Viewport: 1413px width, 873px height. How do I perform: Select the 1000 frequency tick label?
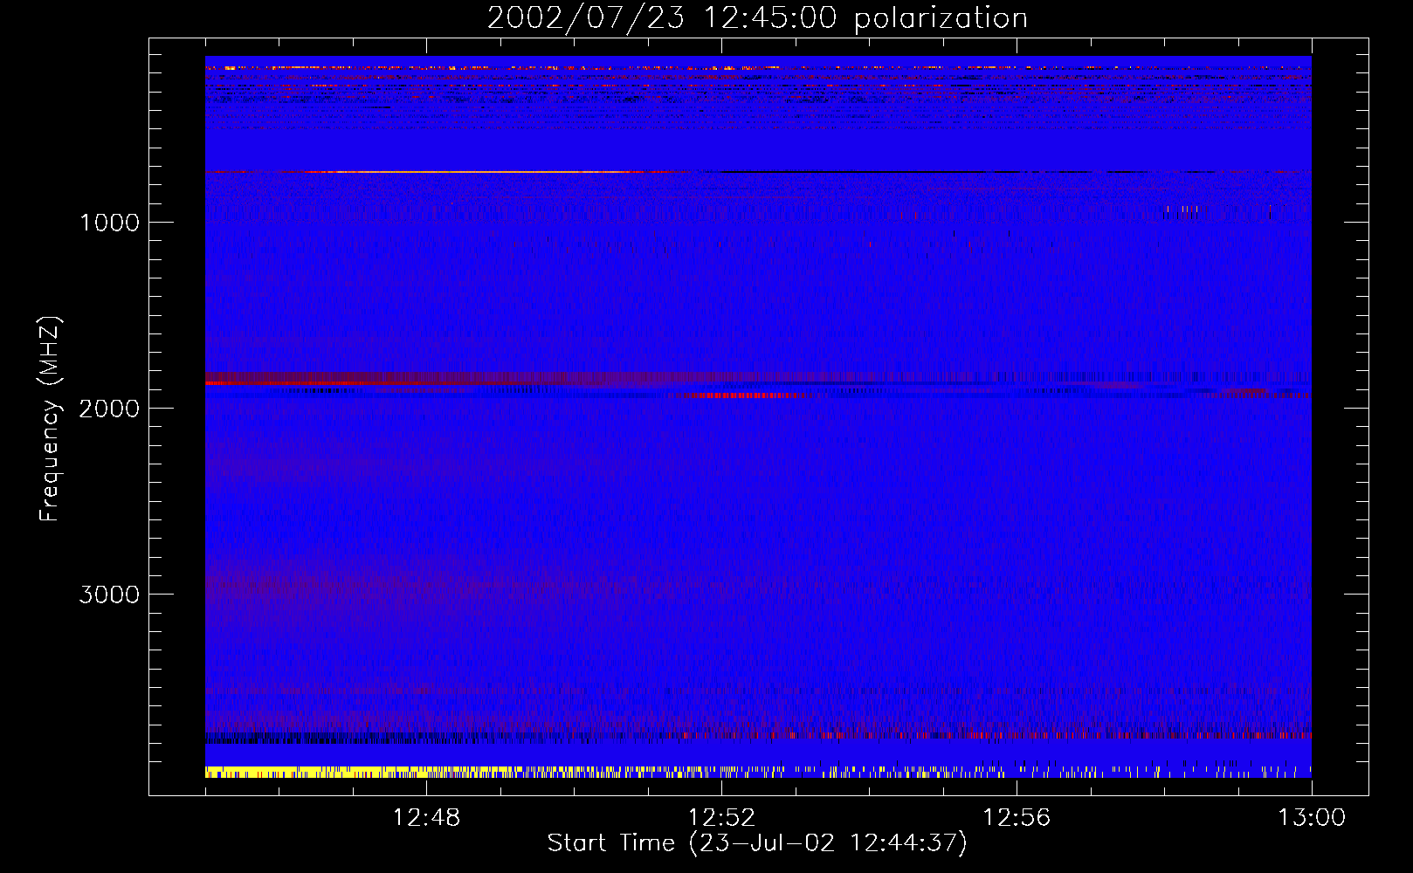tap(109, 223)
